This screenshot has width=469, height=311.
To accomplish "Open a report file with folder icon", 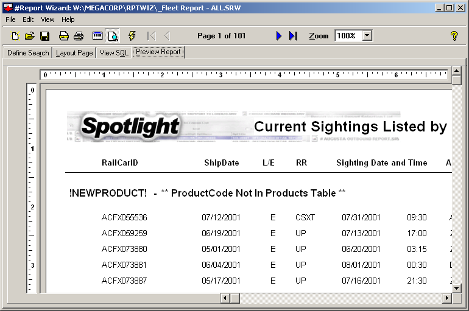I will click(x=30, y=36).
